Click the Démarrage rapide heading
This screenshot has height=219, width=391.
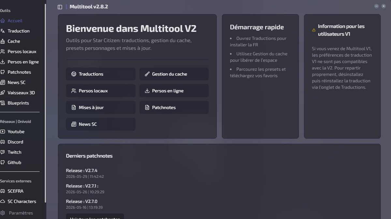point(257,27)
